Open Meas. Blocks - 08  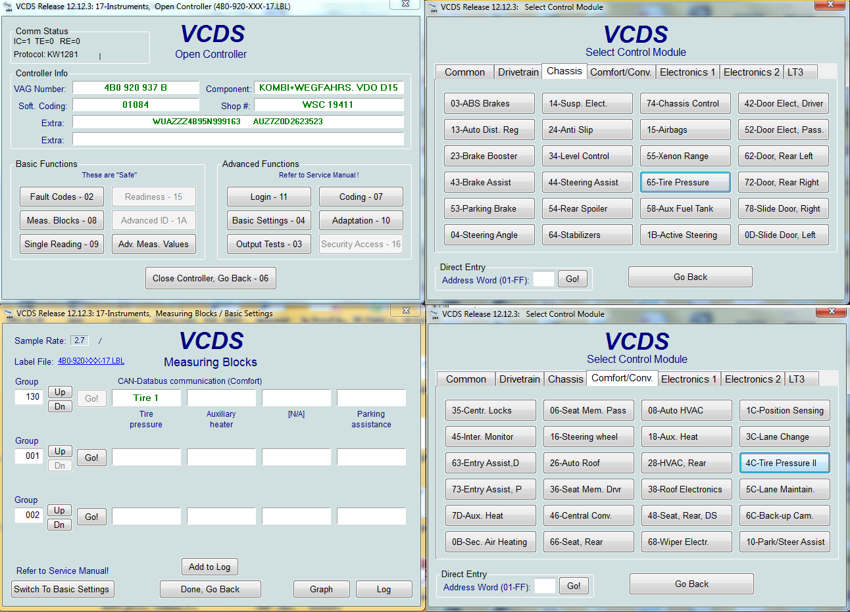[x=62, y=220]
